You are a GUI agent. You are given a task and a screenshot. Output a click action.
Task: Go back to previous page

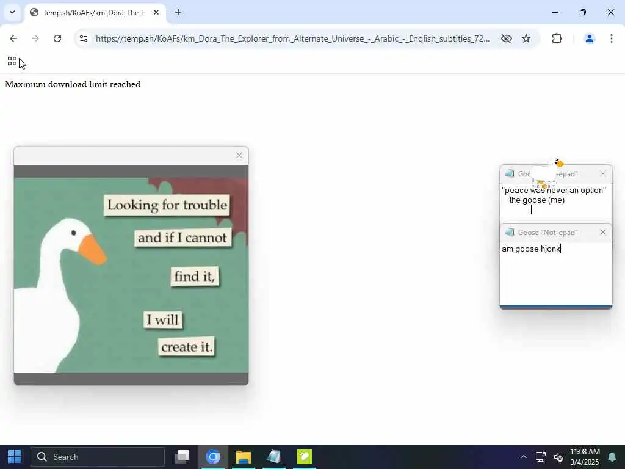tap(13, 38)
